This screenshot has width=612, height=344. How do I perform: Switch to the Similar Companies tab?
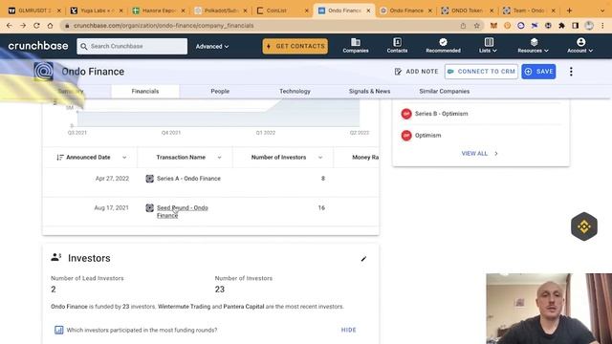[x=444, y=92]
